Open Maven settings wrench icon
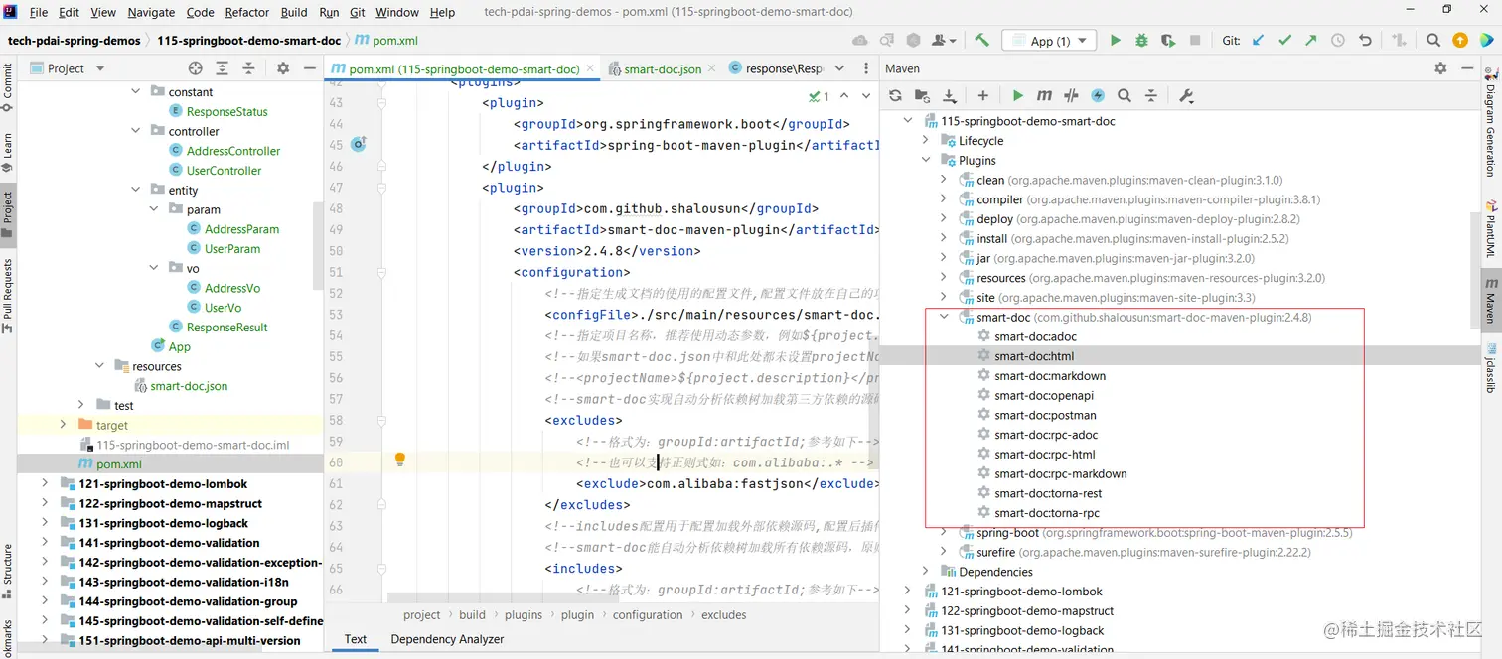1502x659 pixels. click(1186, 96)
